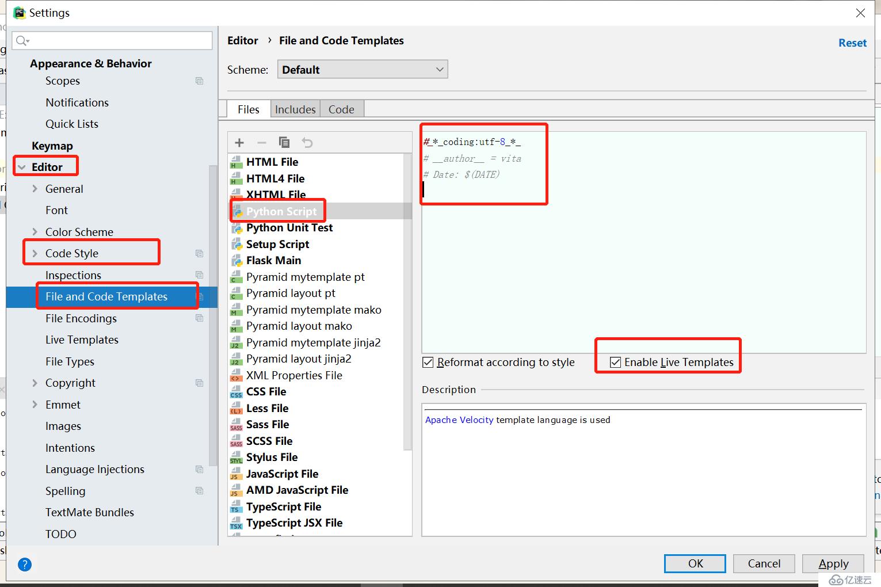Open the Scheme Default dropdown

(x=363, y=70)
